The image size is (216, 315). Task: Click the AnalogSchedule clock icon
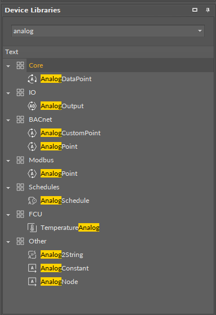32,201
